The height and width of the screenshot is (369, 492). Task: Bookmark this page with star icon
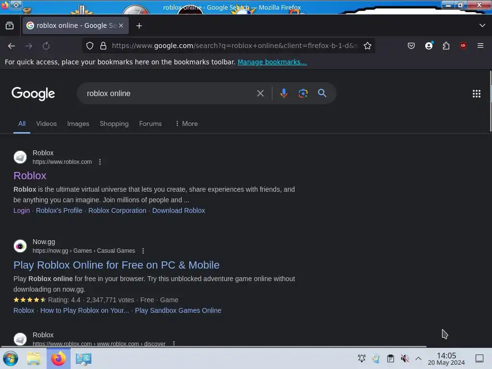click(x=368, y=46)
